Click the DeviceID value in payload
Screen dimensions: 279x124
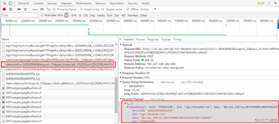[x=160, y=110]
